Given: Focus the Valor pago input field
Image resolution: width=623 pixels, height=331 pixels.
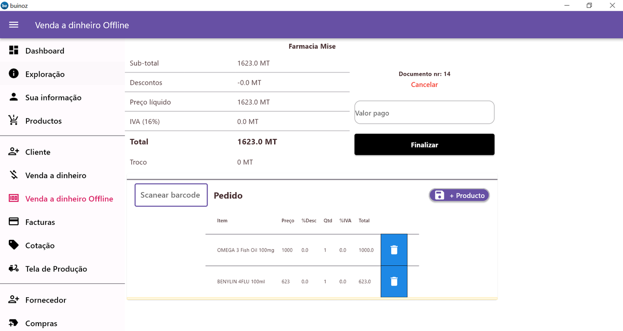Looking at the screenshot, I should coord(424,112).
